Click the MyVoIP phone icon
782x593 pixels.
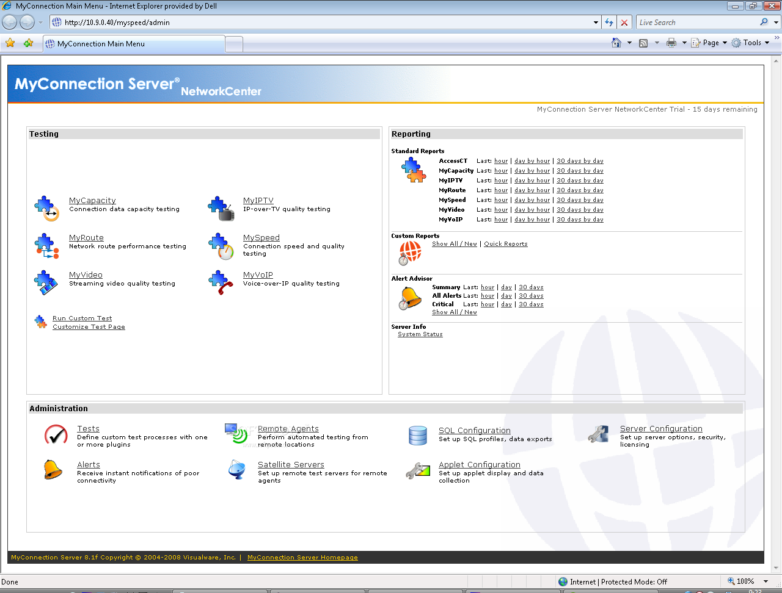coord(221,282)
